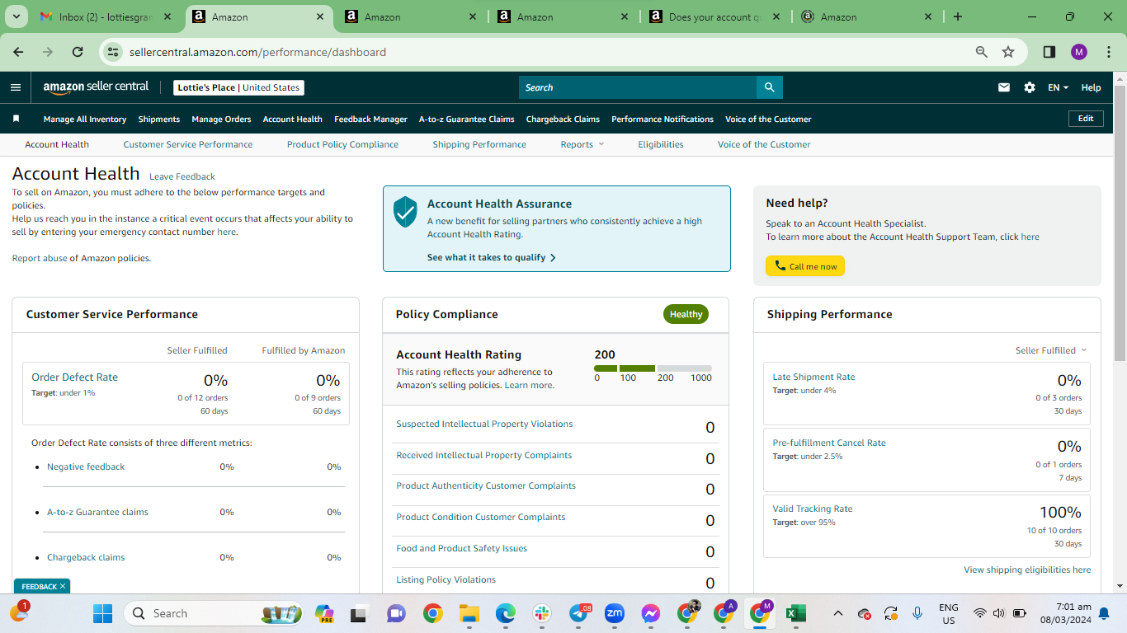Click the bookmark icon on the favorites bar
The width and height of the screenshot is (1127, 633).
point(16,119)
